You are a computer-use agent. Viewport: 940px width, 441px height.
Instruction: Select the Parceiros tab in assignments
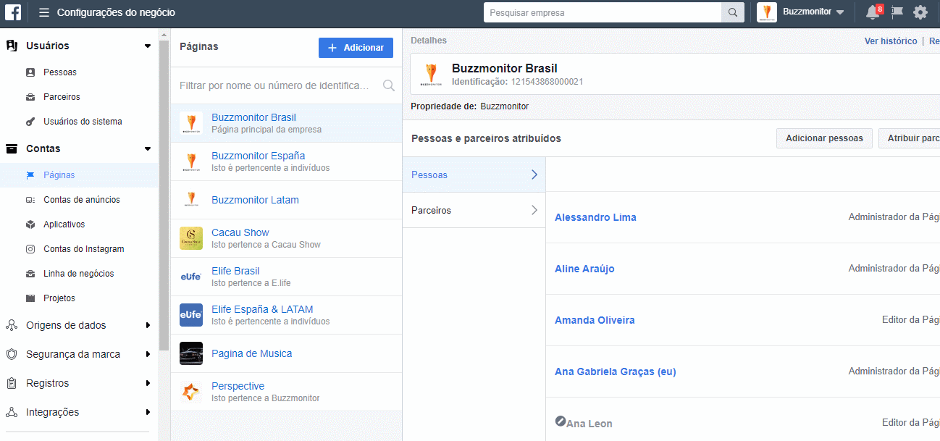(x=474, y=210)
